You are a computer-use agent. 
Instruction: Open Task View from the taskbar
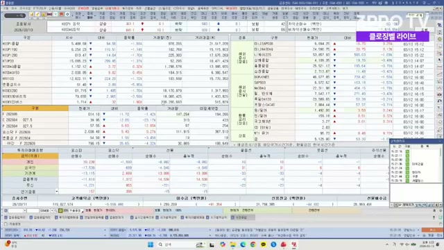212,244
